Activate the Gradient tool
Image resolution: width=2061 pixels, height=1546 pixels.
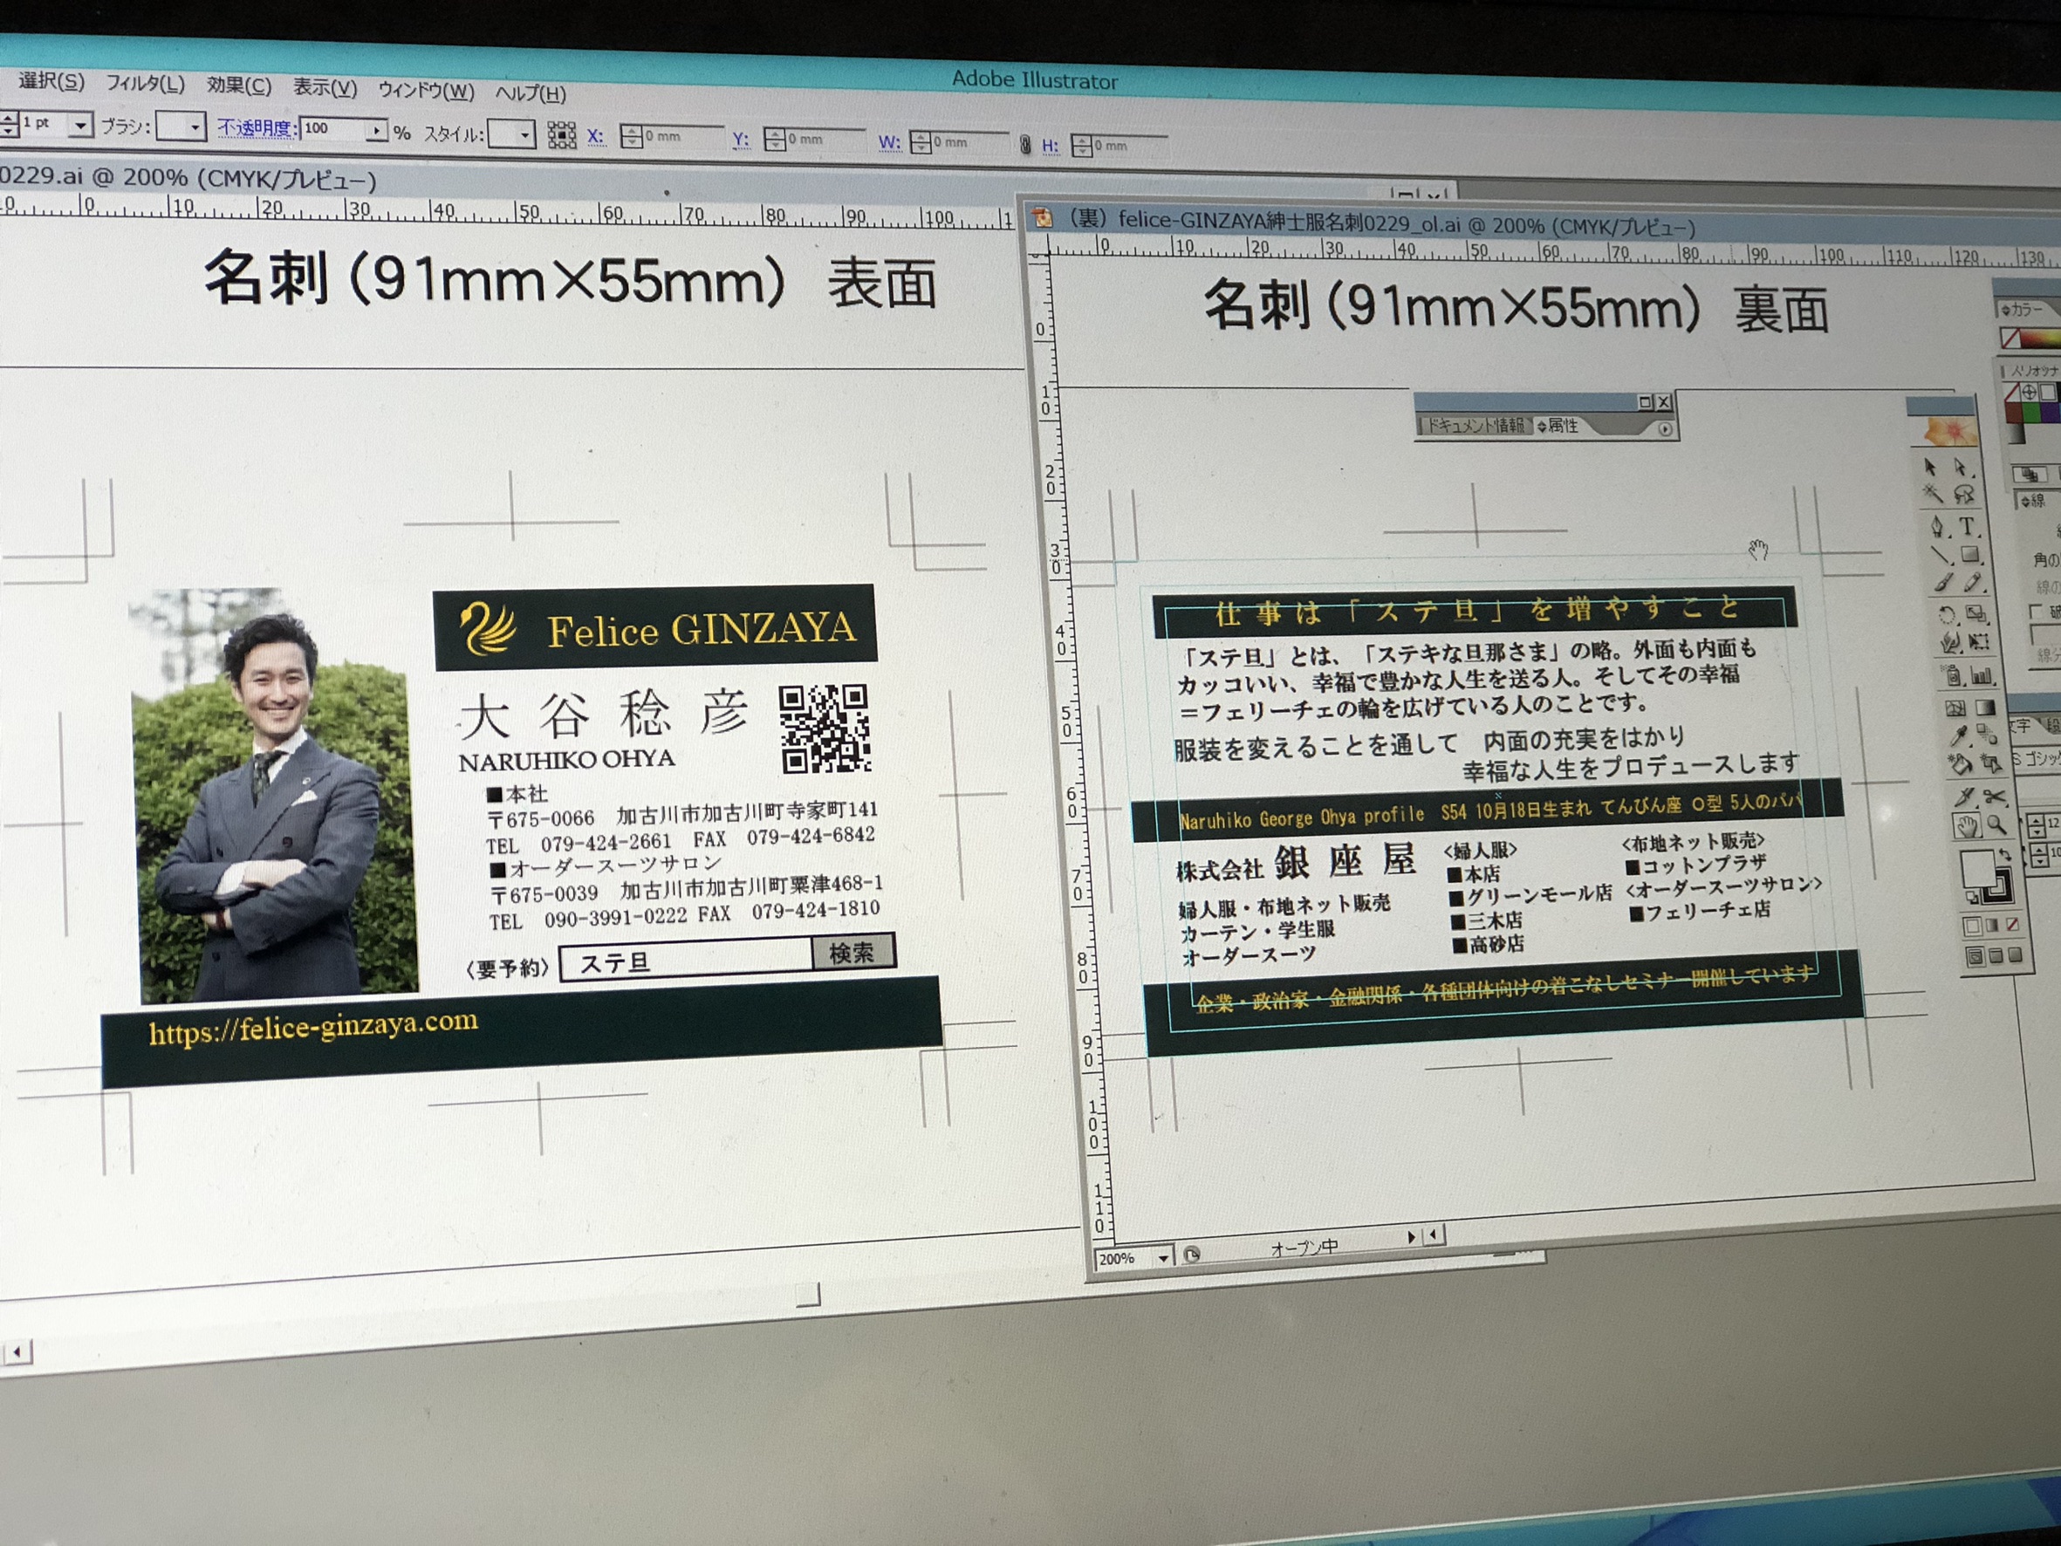[1986, 708]
